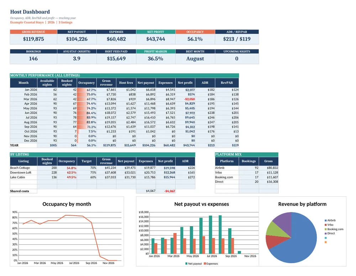Click Beach Cottage occupancy 54.8%
The image size is (356, 276).
pyautogui.click(x=72, y=168)
